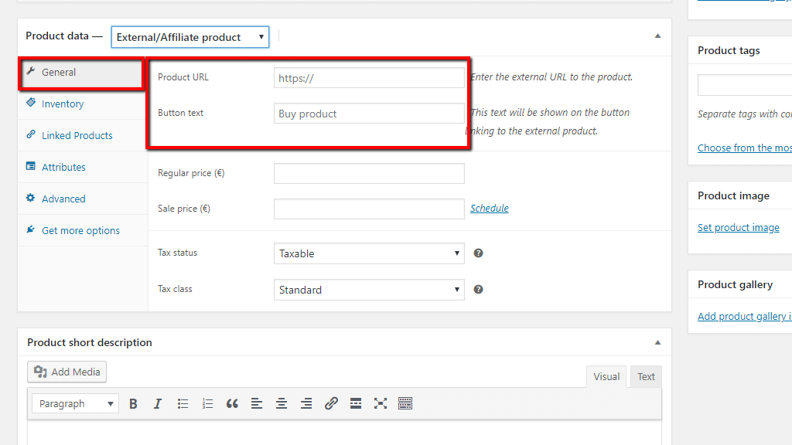The image size is (792, 445).
Task: Collapse the Product data panel
Action: (x=657, y=36)
